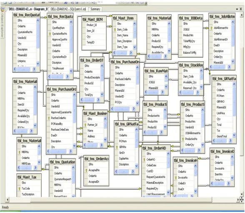Select the tbl_tns_StockReq table title

pos(191,65)
